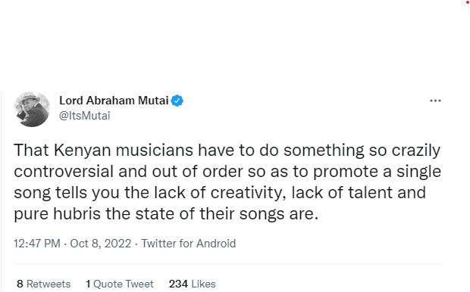Image resolution: width=470 pixels, height=292 pixels.
Task: View the 1 Quote Tweet list
Action: 120,284
